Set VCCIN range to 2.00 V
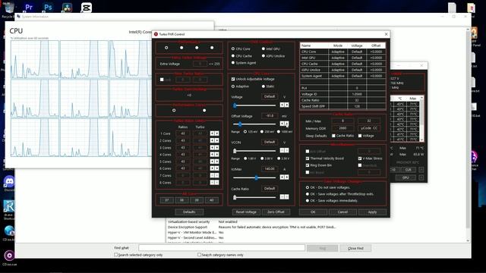The width and height of the screenshot is (486, 273). click(262, 158)
